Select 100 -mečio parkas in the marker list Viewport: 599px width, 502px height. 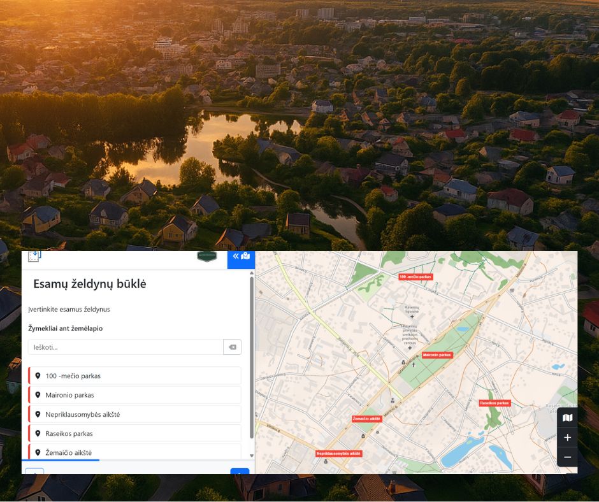click(135, 376)
